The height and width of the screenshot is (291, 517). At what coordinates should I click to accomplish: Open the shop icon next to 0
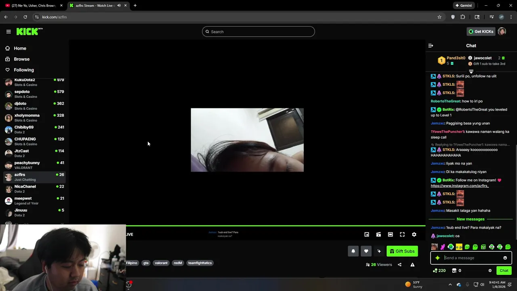[454, 271]
